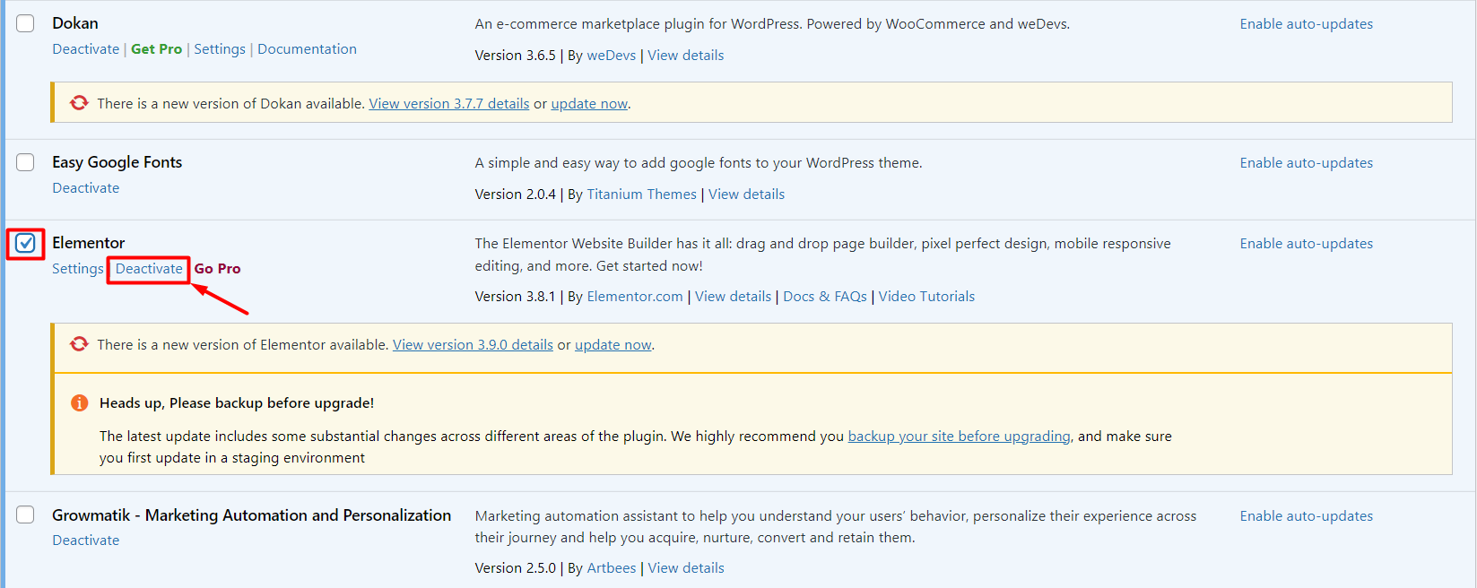Screen dimensions: 1477x588
Task: Deactivate the Elementor plugin
Action: point(149,269)
